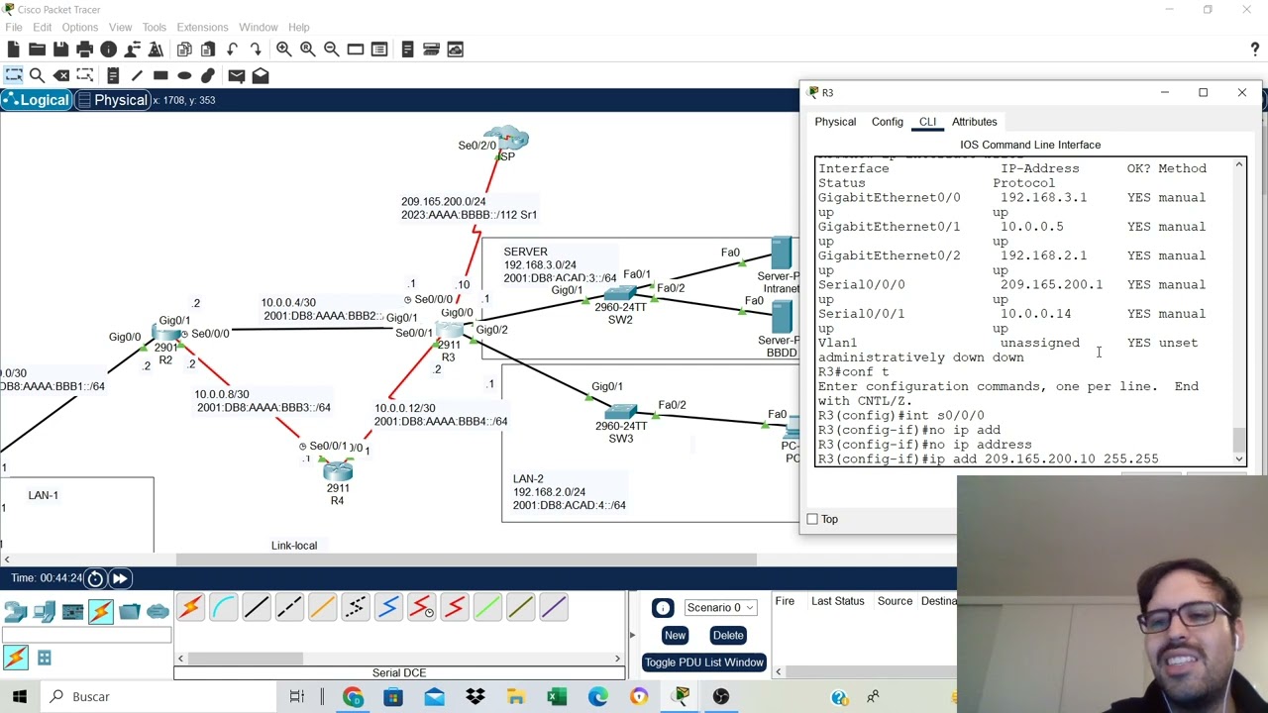This screenshot has width=1268, height=713.
Task: Activate the Delete tool
Action: [61, 75]
